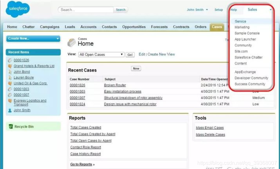Open Design issue with mechanical rotor case
The image size is (280, 169).
point(130,104)
